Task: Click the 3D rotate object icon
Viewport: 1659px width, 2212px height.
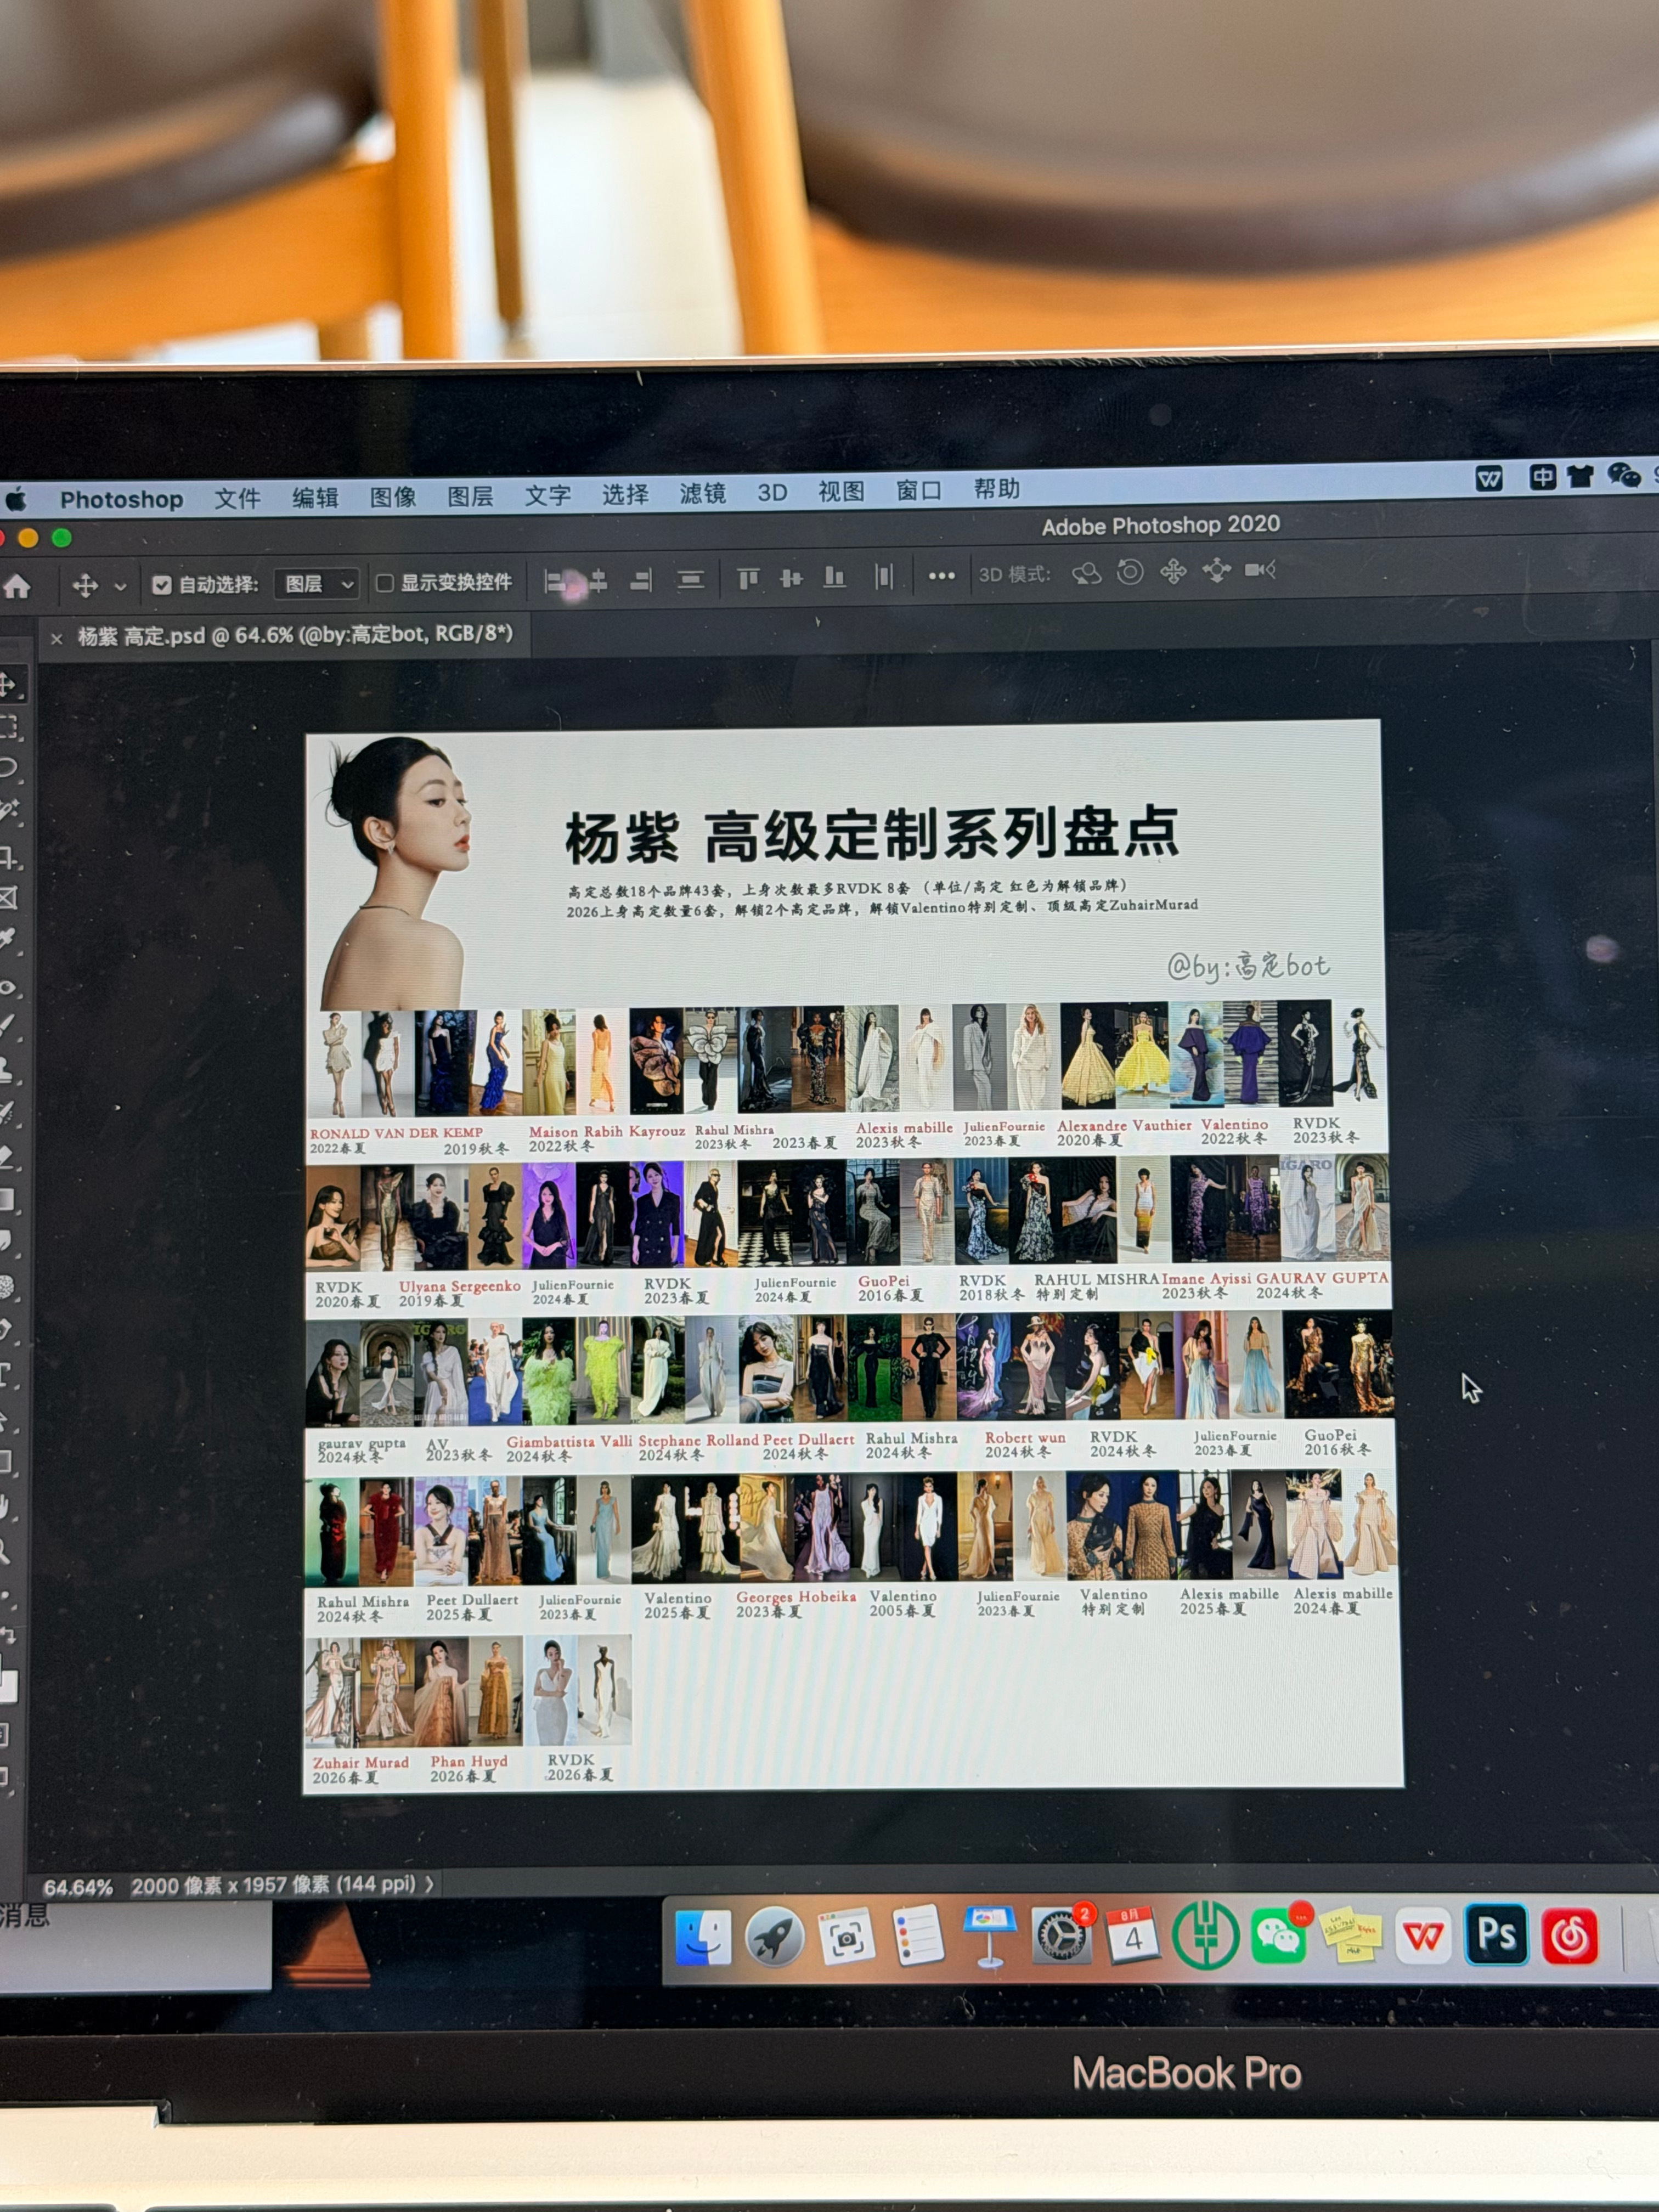Action: pyautogui.click(x=1086, y=573)
